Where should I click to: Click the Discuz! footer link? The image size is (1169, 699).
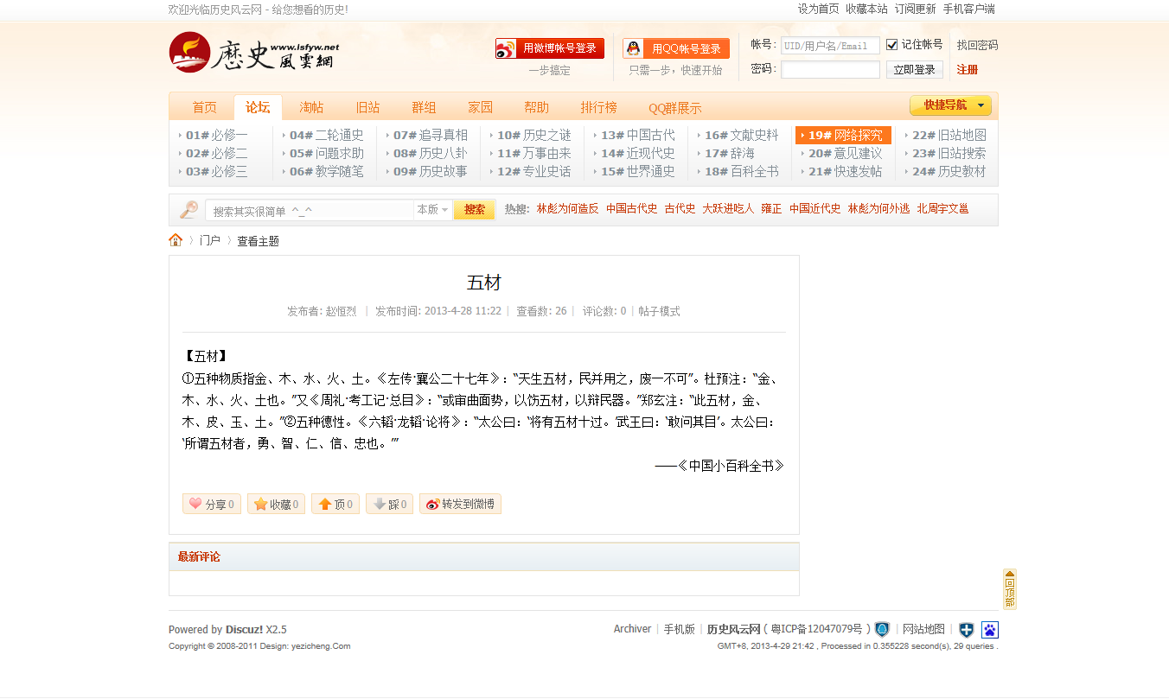(244, 630)
